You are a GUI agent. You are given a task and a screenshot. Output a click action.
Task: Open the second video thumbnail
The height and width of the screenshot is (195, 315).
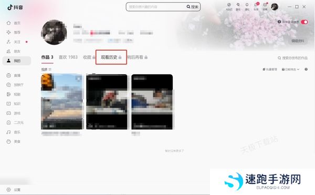(107, 101)
